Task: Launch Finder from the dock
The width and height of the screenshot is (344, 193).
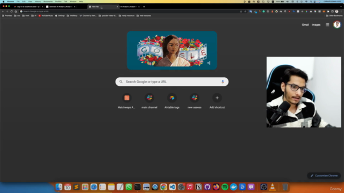Action: click(59, 187)
